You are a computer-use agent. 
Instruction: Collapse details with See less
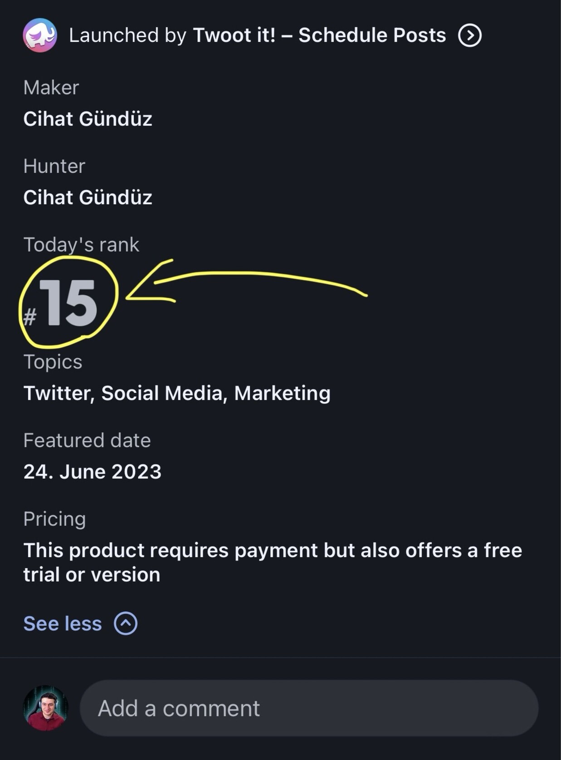(63, 624)
